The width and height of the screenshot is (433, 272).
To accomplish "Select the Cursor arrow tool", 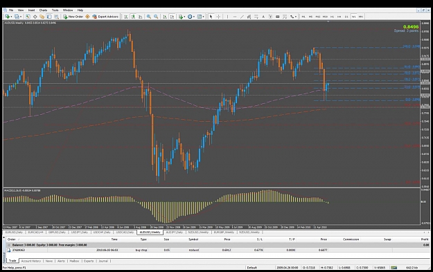I will tap(211, 17).
